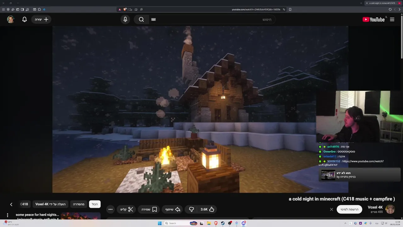The image size is (403, 227).
Task: Start voice search with microphone
Action: (x=125, y=20)
